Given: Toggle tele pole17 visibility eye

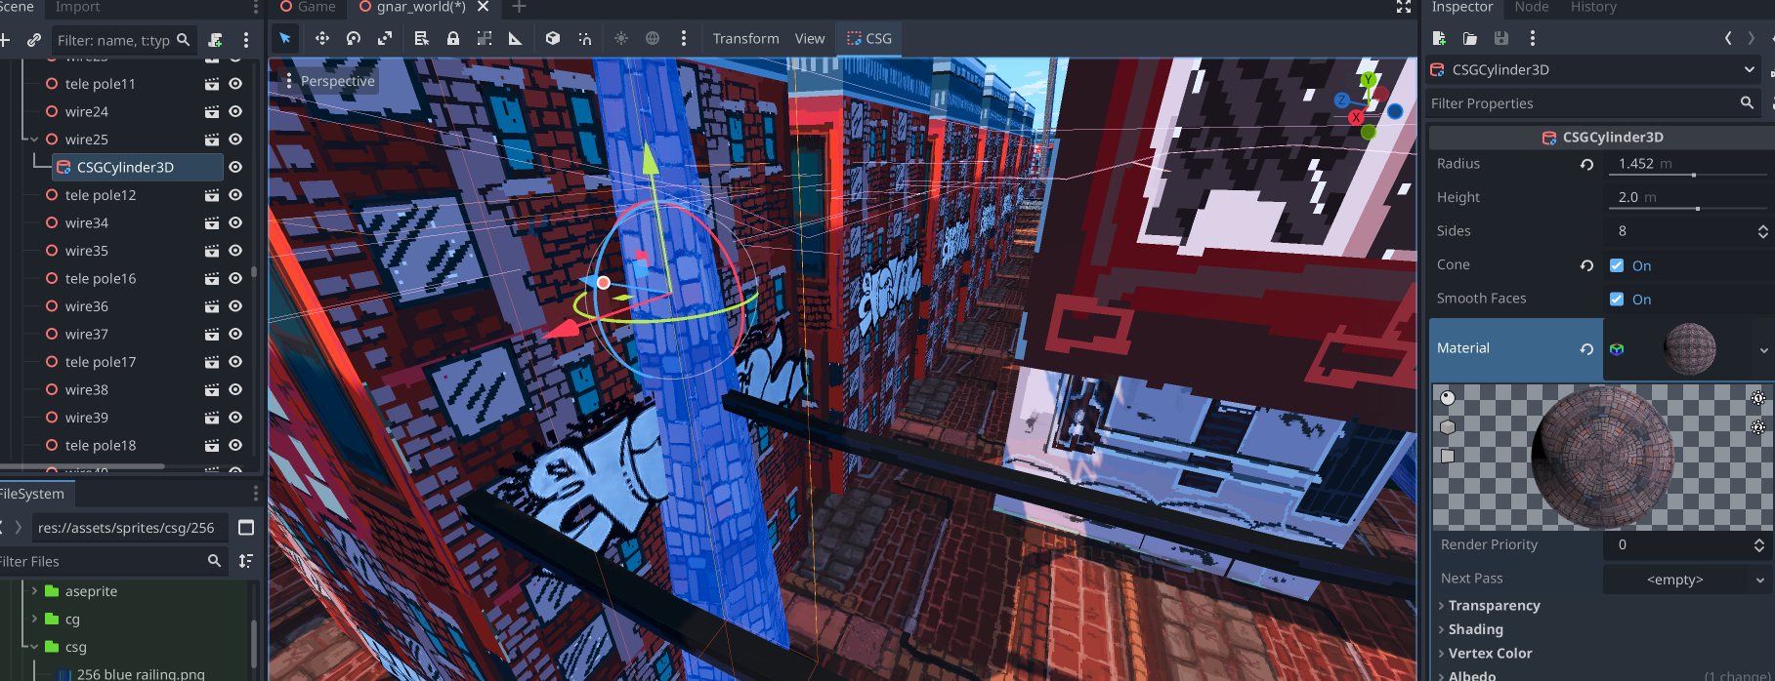Looking at the screenshot, I should click(x=235, y=362).
